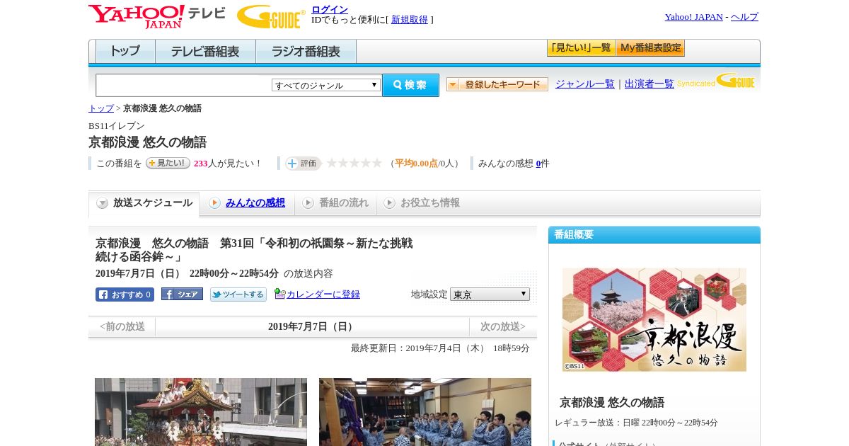Click 2019年7月7日（日） date label
The width and height of the screenshot is (849, 446).
pos(312,327)
